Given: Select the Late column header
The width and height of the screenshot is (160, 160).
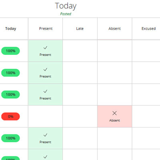Looking at the screenshot, I should [x=80, y=28].
